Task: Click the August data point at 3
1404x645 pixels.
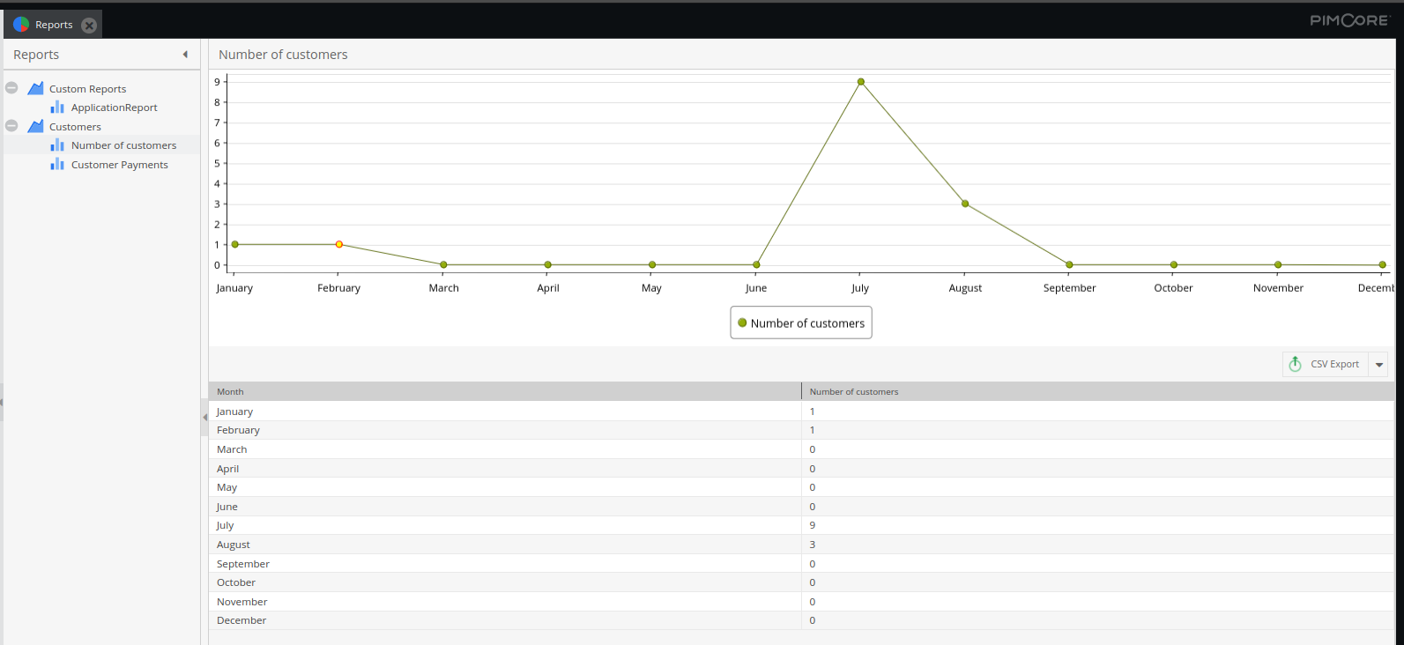Action: click(x=965, y=204)
